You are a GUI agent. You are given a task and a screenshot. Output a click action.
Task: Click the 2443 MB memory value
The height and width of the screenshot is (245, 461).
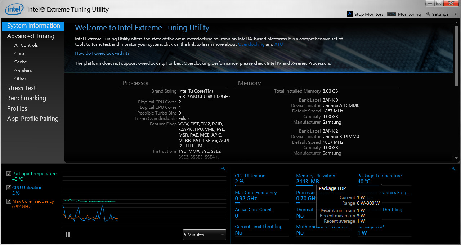(x=308, y=182)
